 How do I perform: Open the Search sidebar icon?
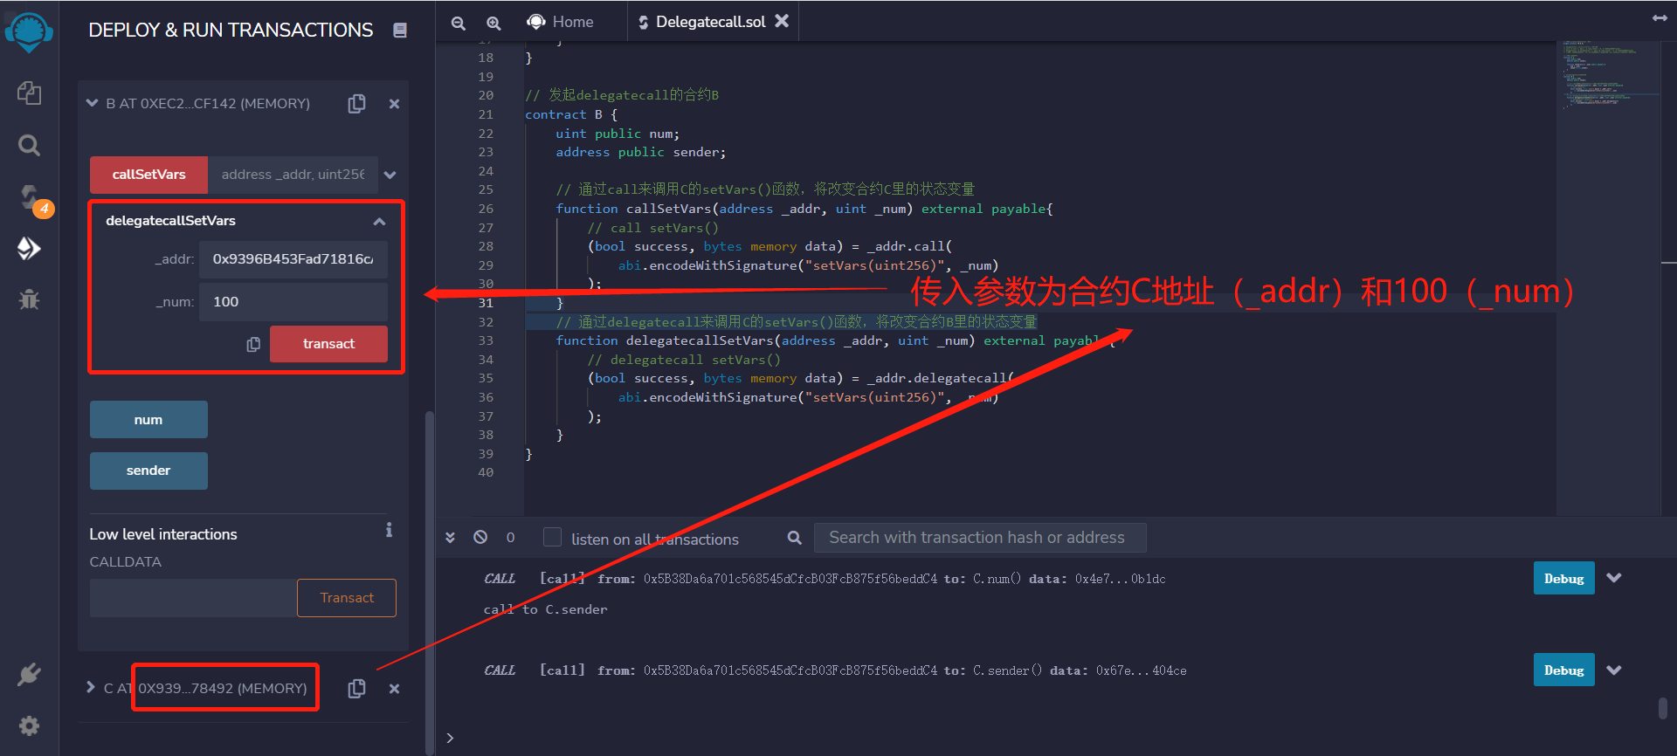pyautogui.click(x=29, y=145)
